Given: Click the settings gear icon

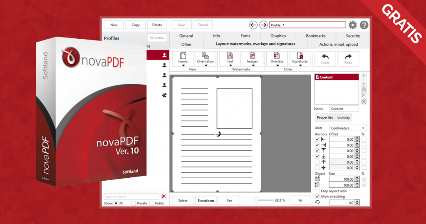Looking at the screenshot, I should click(353, 25).
